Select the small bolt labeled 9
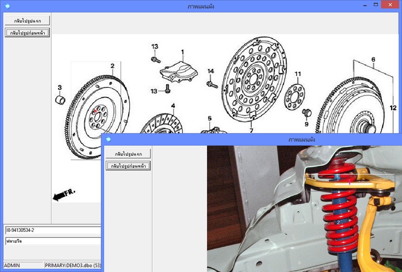This screenshot has width=402, height=272. click(x=309, y=112)
